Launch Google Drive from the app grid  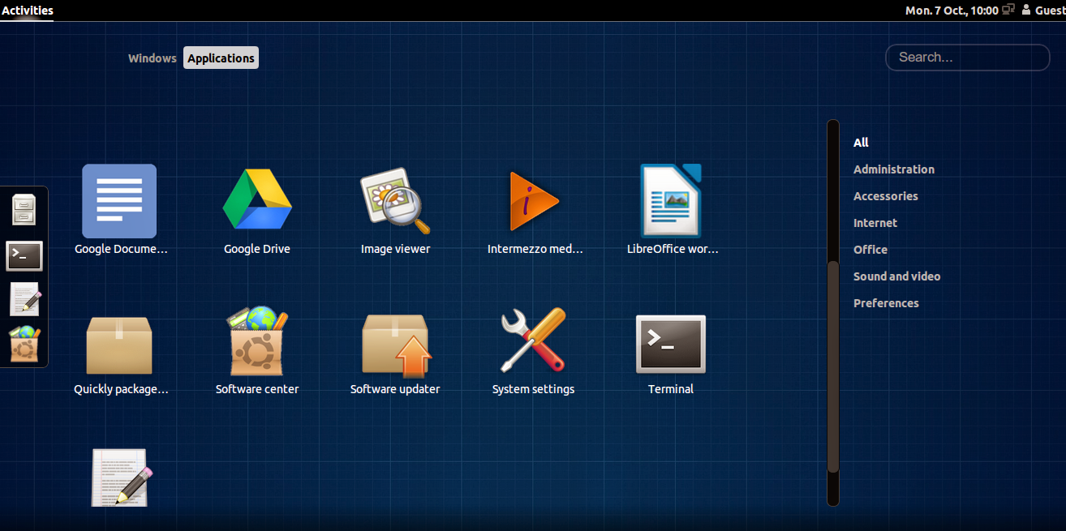tap(257, 201)
